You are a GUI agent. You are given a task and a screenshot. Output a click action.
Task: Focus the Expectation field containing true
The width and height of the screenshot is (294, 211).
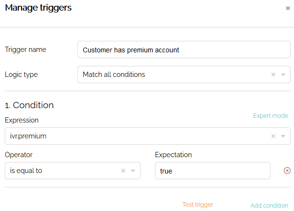point(212,171)
